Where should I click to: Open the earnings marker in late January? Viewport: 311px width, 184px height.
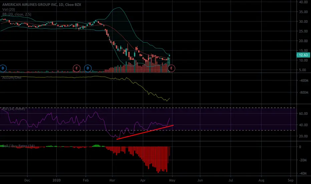[76, 68]
